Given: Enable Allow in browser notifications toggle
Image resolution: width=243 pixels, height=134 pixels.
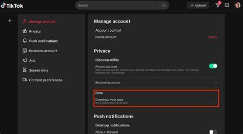Looking at the screenshot, I should [213, 132].
